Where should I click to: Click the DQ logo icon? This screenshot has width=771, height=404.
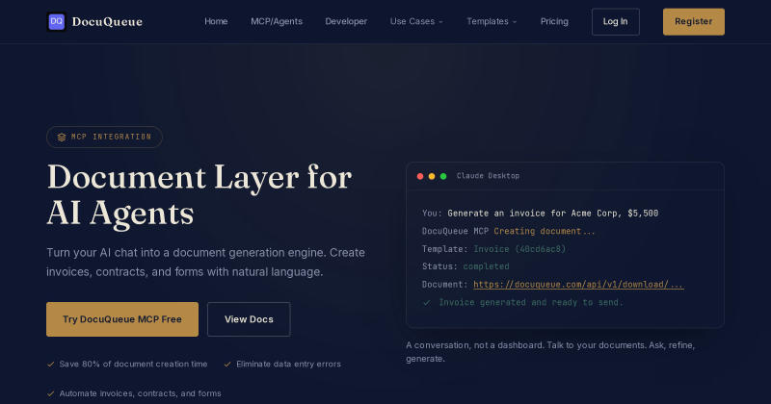pyautogui.click(x=57, y=21)
